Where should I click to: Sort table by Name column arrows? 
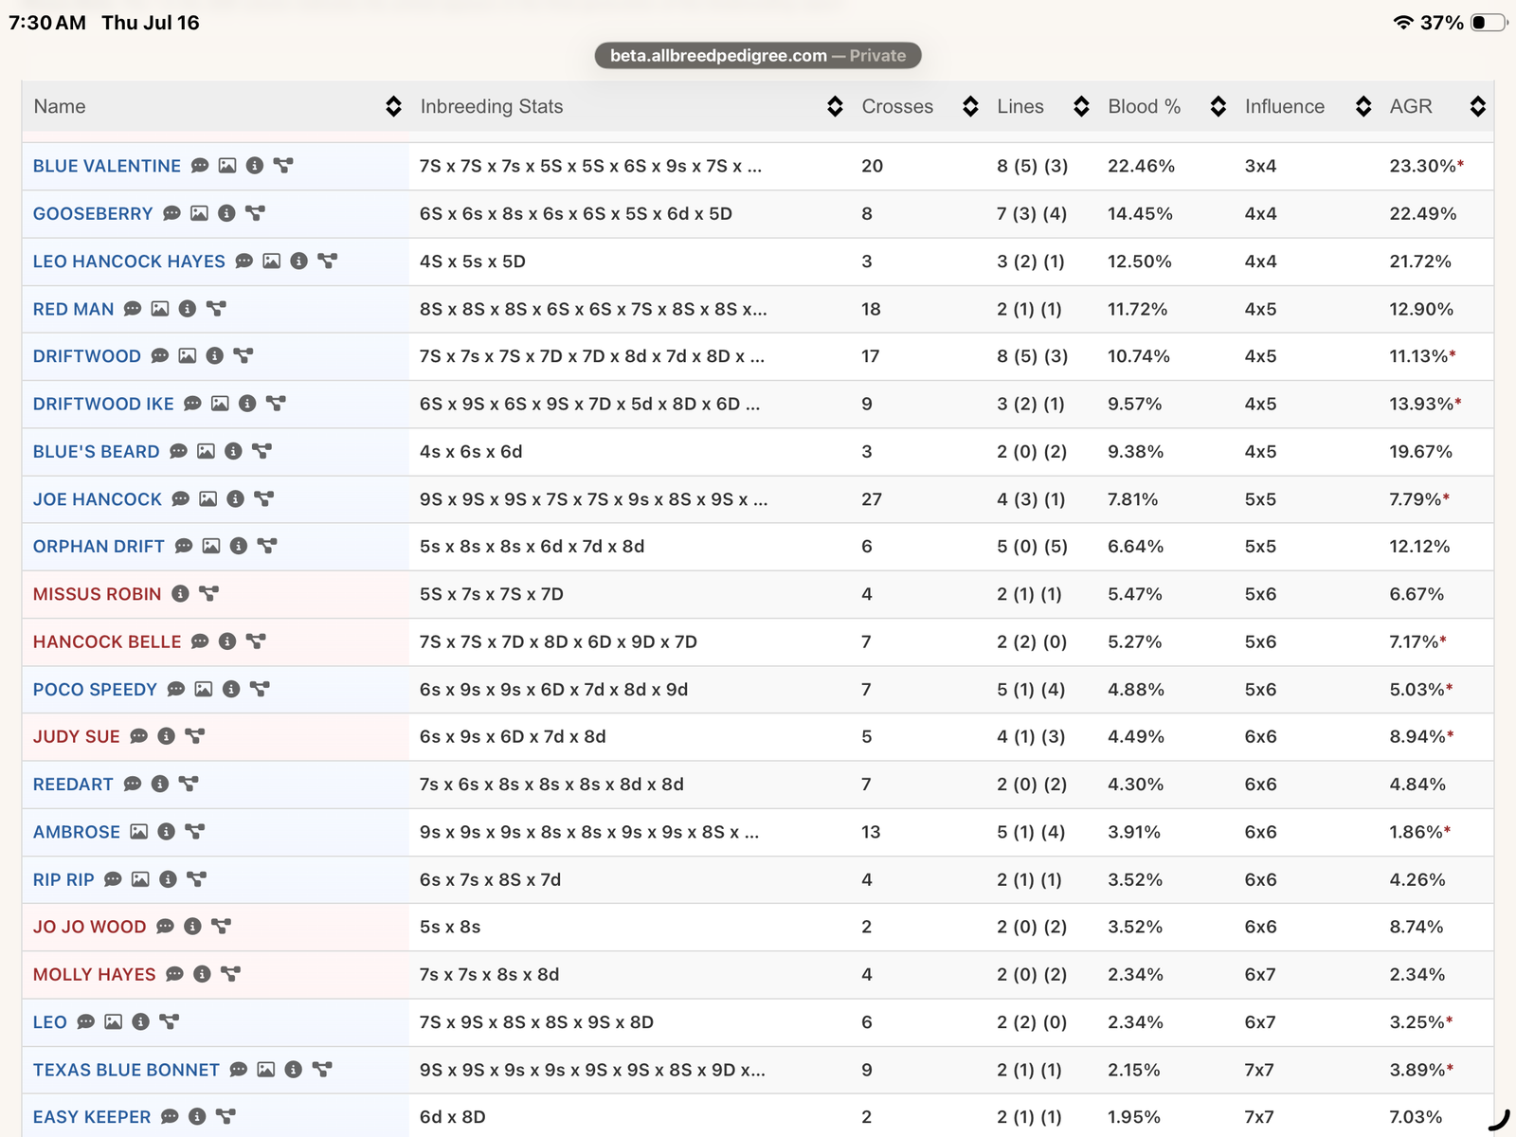point(393,106)
